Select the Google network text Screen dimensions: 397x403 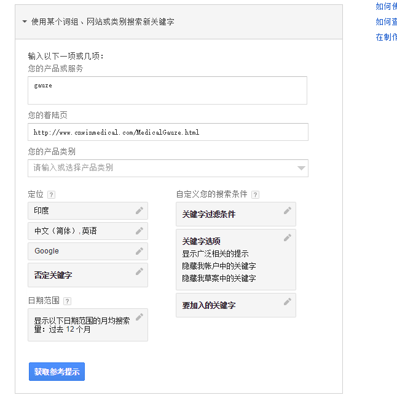[47, 251]
